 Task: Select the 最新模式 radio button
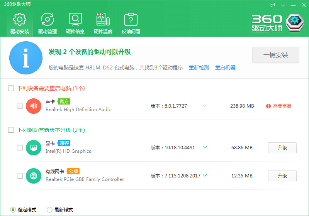tap(50, 210)
